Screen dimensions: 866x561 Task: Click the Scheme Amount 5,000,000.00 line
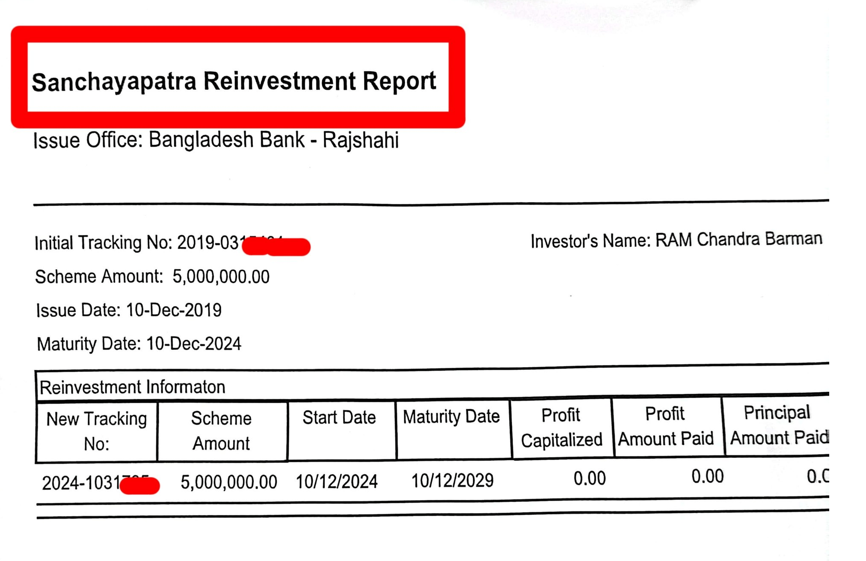pos(152,277)
